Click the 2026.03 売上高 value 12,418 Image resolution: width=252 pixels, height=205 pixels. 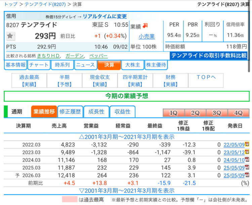click(67, 175)
